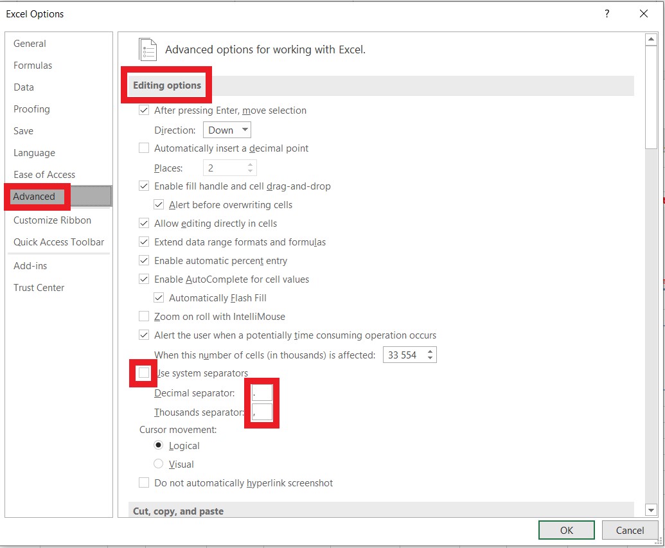The width and height of the screenshot is (665, 548).
Task: Dismiss the dialog with Cancel
Action: (x=629, y=529)
